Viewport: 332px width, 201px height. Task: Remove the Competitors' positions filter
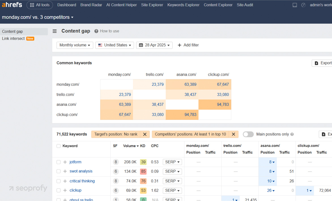(233, 134)
